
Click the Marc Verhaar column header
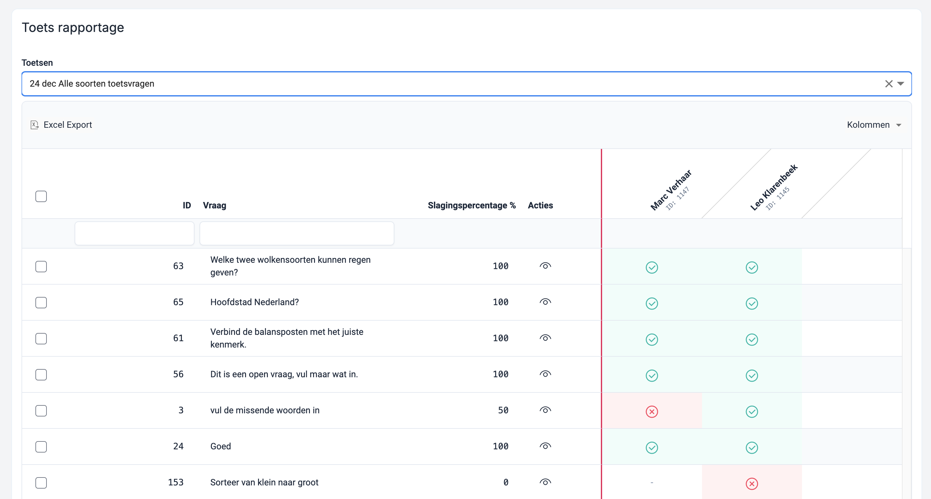(x=670, y=190)
